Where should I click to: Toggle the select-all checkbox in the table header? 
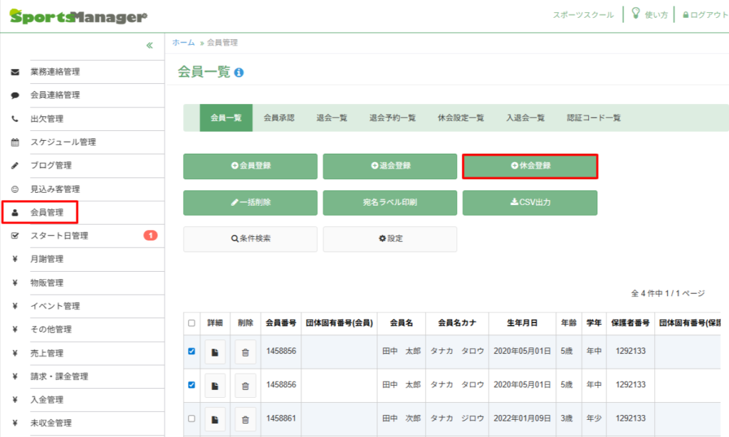(192, 323)
